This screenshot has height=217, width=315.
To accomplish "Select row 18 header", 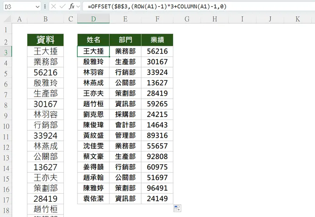I will [6, 210].
